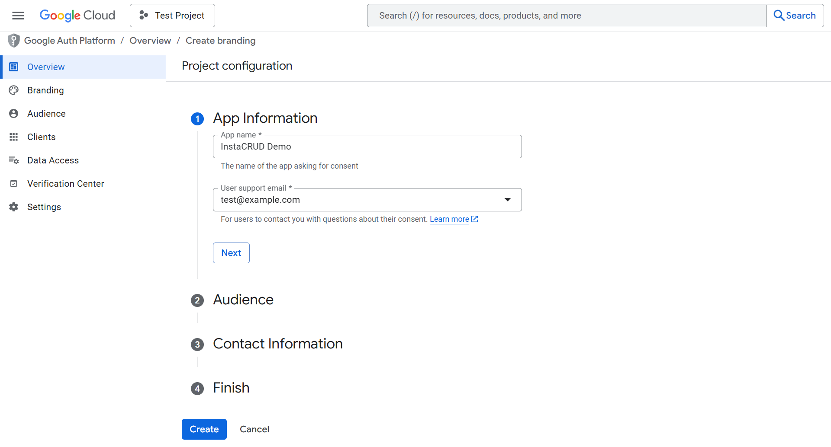This screenshot has width=831, height=447.
Task: Open Settings via the gear icon
Action: [13, 207]
